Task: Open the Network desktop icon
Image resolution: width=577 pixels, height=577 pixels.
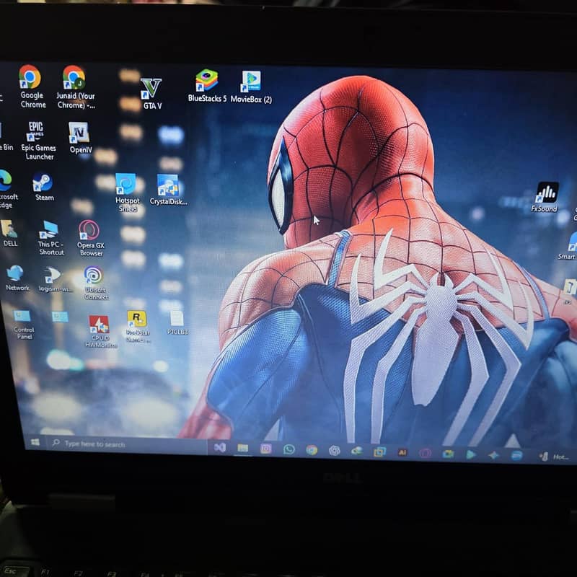Action: coord(17,278)
